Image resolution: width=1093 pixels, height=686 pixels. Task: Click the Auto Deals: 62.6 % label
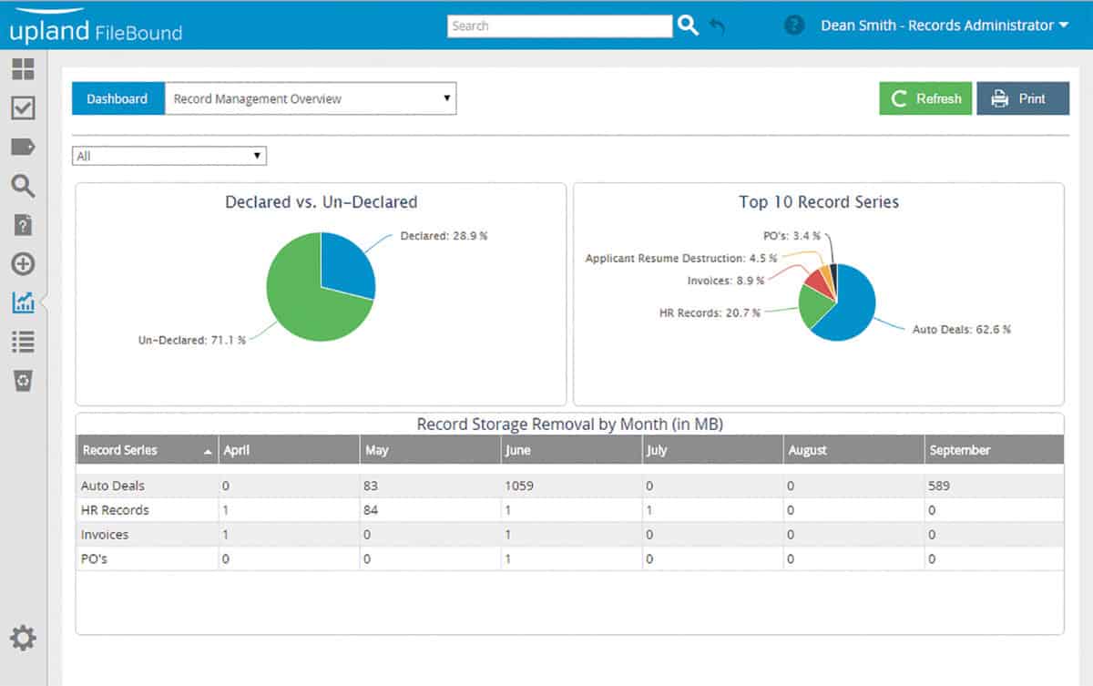962,329
